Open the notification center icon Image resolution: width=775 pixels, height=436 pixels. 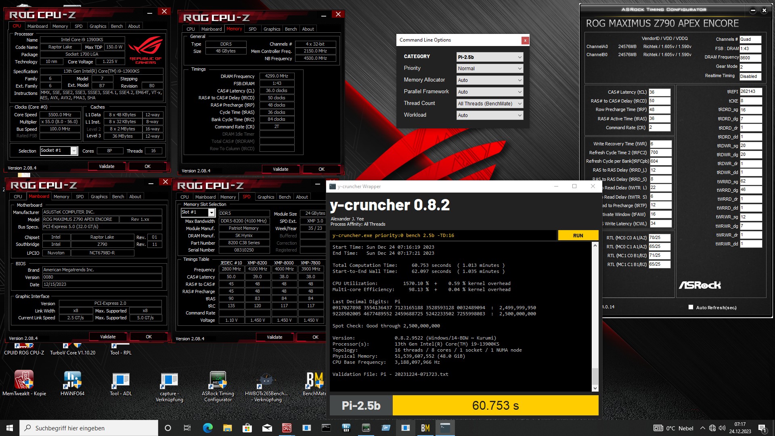pos(762,428)
